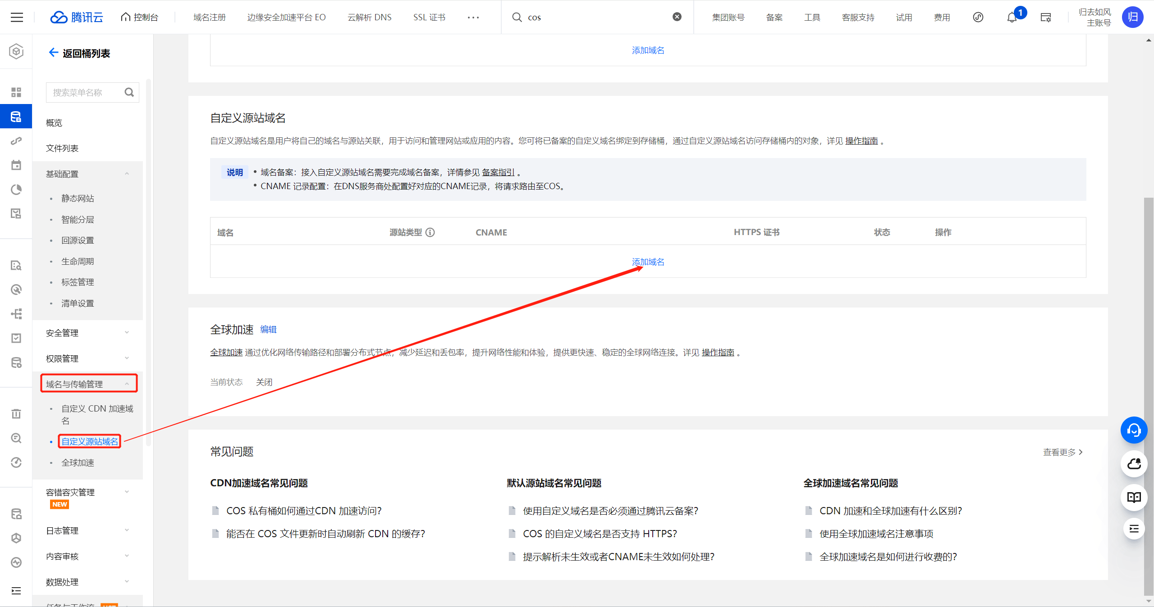Click the calendar sidebar icon

tap(16, 165)
